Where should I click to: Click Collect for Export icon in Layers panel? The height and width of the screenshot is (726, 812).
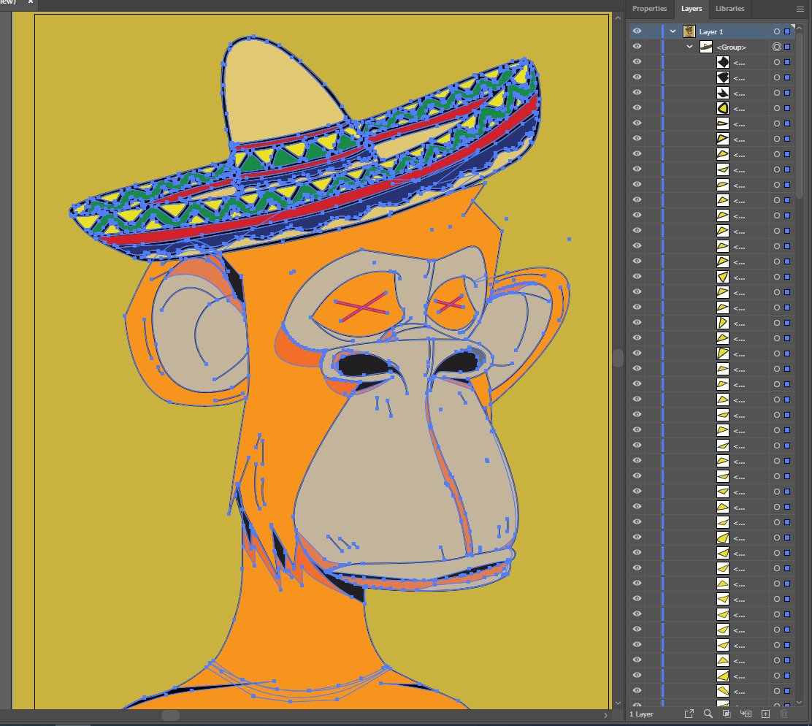(x=689, y=714)
